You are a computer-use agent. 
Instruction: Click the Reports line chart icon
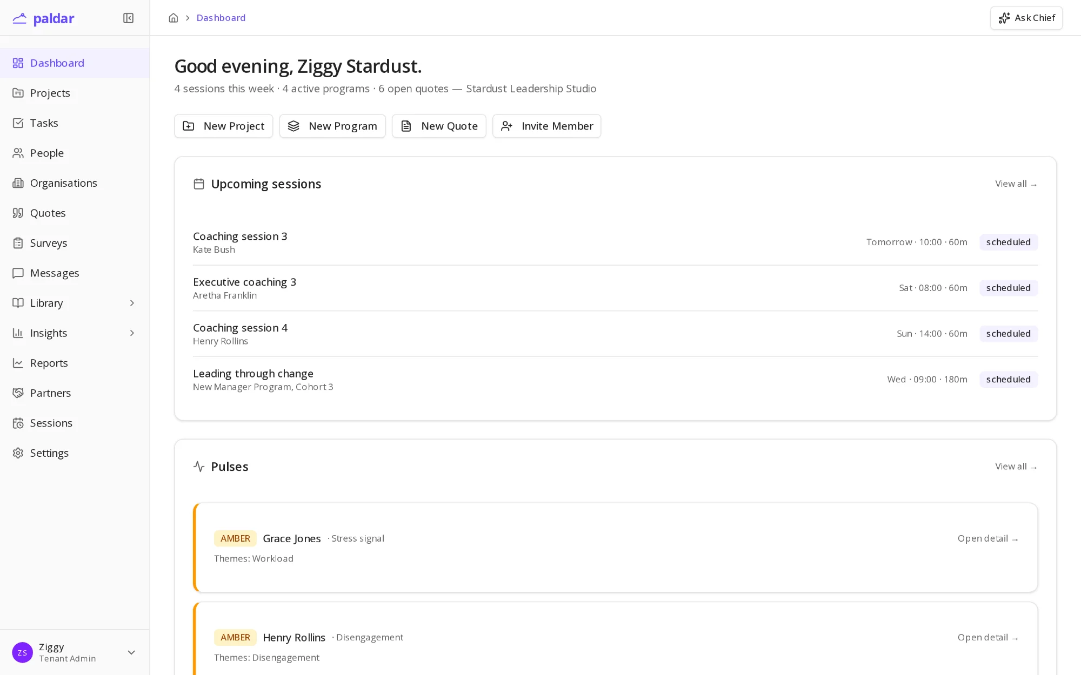tap(18, 363)
